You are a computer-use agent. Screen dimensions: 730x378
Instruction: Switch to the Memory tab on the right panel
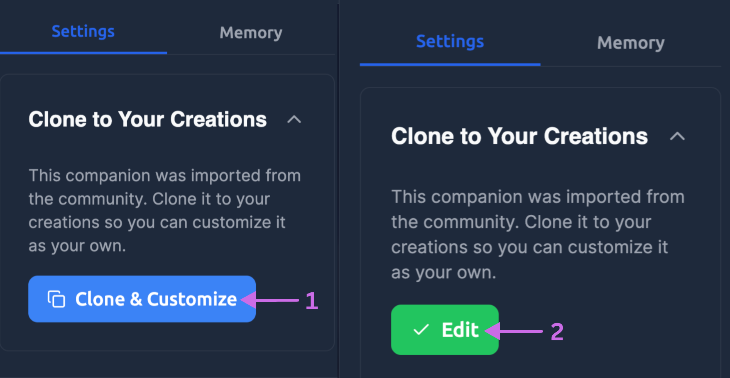click(x=630, y=43)
